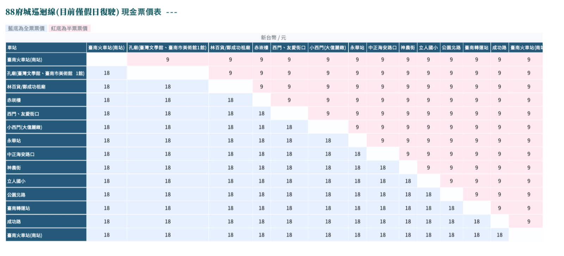Click fare 18 in 西門、友愛街口 row, 赤崁樓 column
This screenshot has height=256, width=564.
click(x=262, y=114)
